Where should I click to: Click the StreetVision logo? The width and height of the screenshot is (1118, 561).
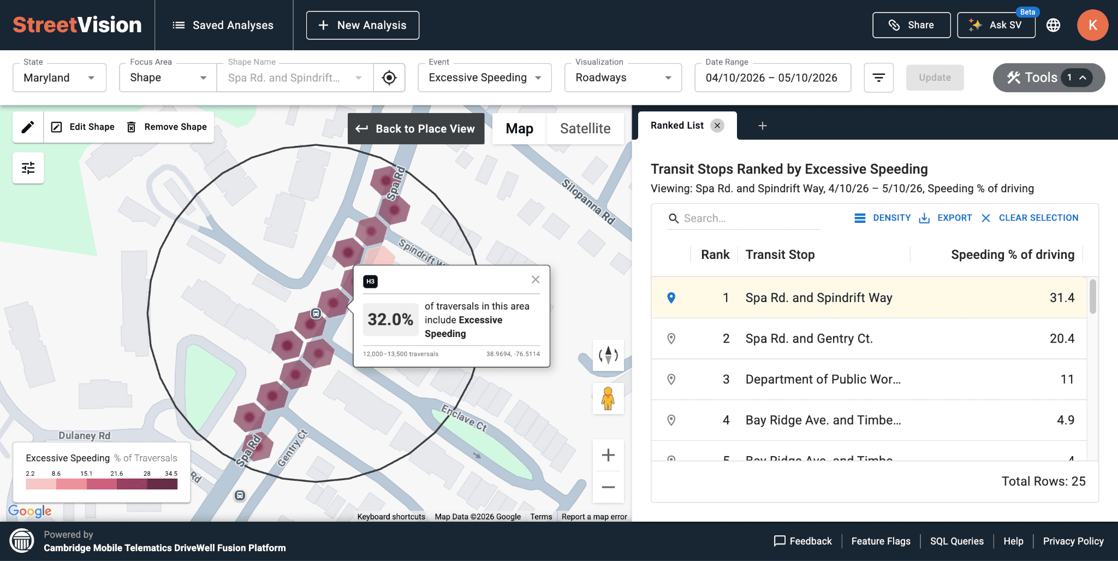pos(77,25)
